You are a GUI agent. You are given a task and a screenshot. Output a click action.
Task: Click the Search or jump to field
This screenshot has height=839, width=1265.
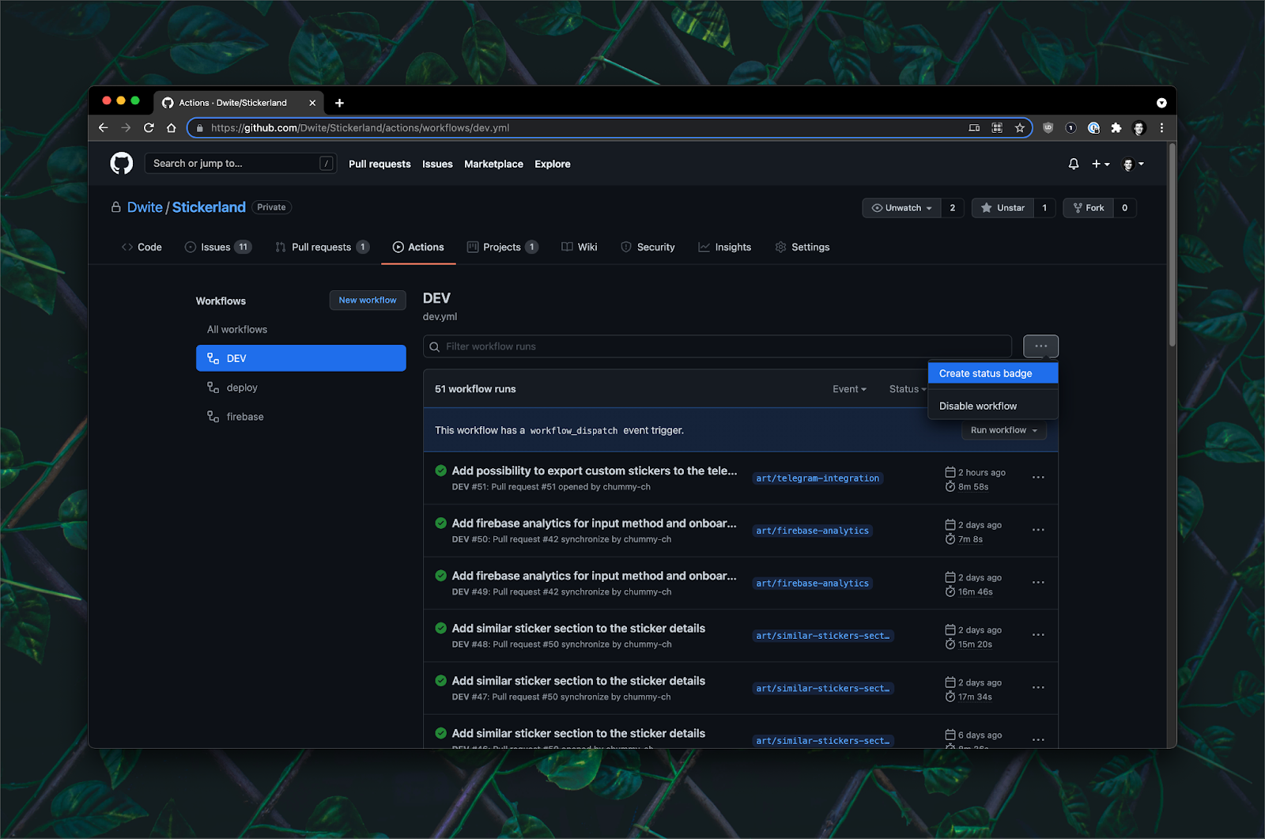(x=240, y=164)
